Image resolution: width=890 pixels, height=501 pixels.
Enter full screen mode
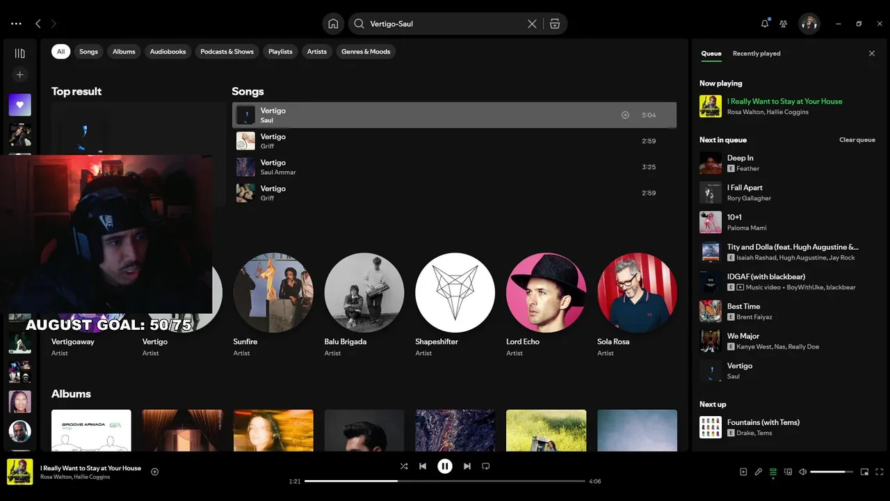pyautogui.click(x=880, y=472)
